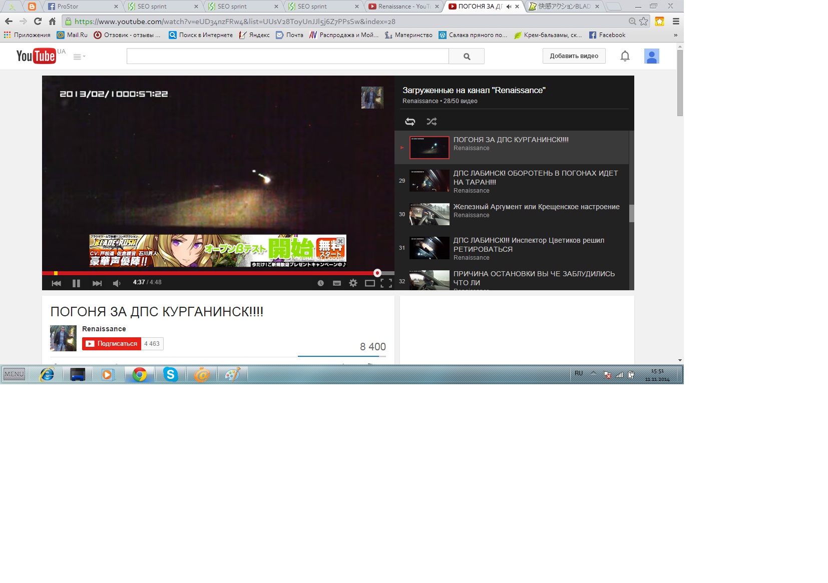This screenshot has width=828, height=583.
Task: Open the Почта bookmark
Action: point(290,35)
